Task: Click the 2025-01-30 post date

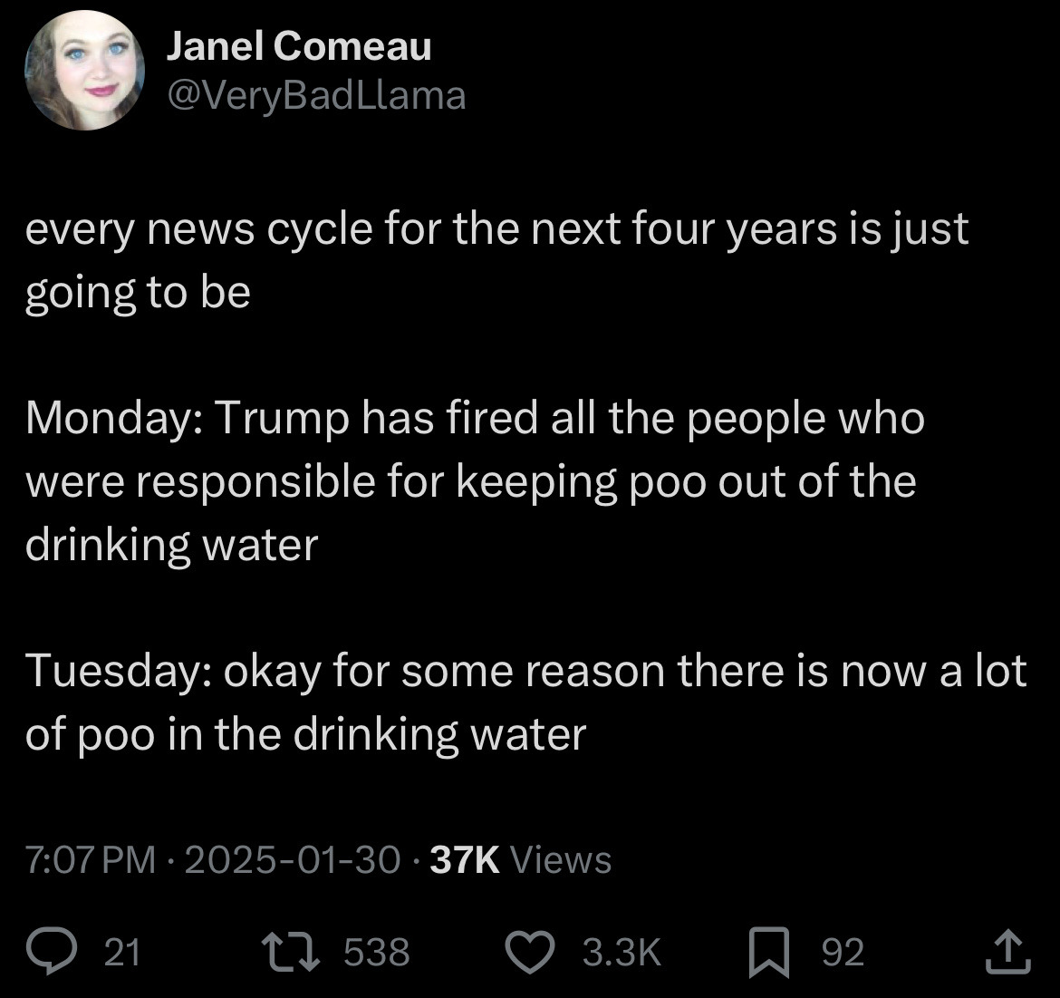Action: tap(292, 858)
